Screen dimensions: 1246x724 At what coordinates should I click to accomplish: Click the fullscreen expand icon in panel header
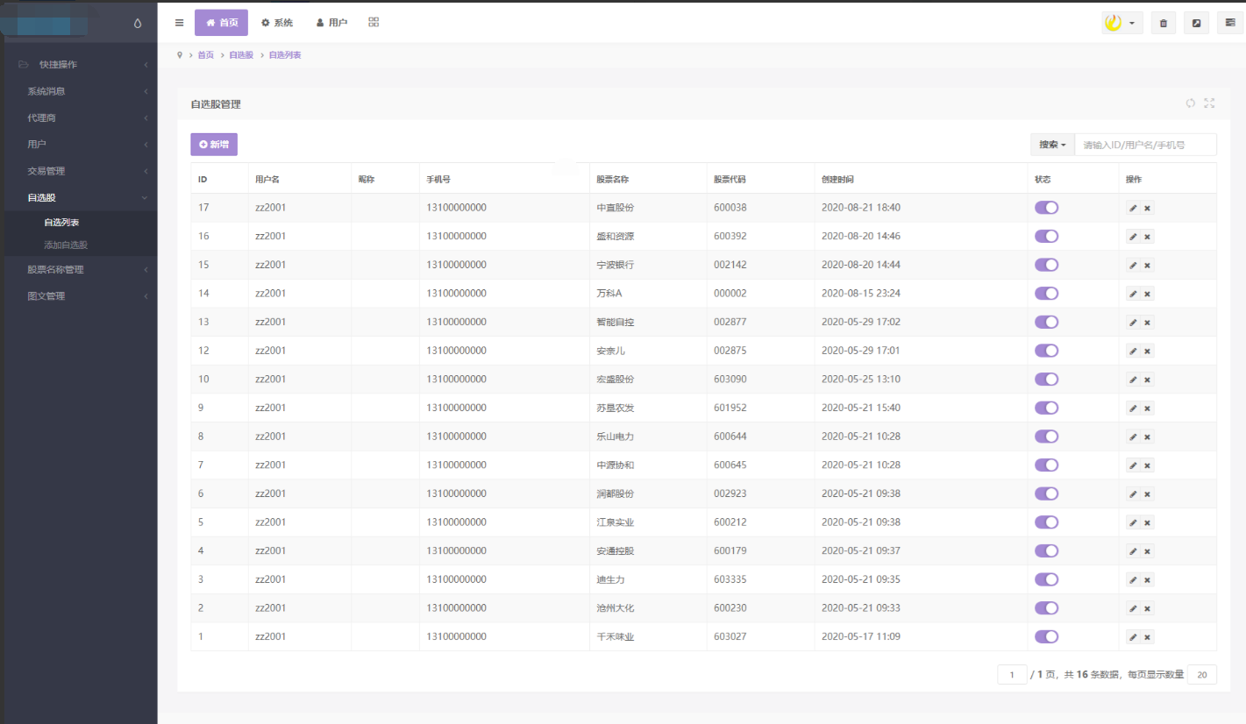coord(1209,103)
